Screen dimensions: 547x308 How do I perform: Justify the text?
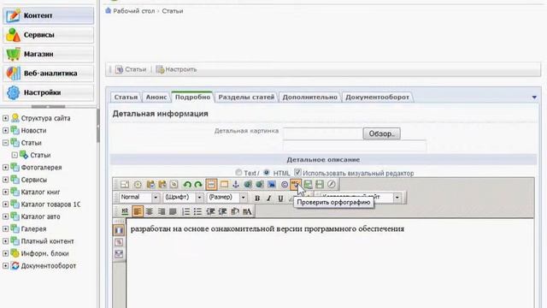click(x=173, y=211)
